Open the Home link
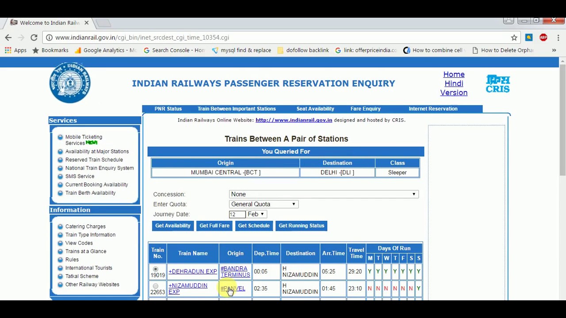 click(x=454, y=75)
